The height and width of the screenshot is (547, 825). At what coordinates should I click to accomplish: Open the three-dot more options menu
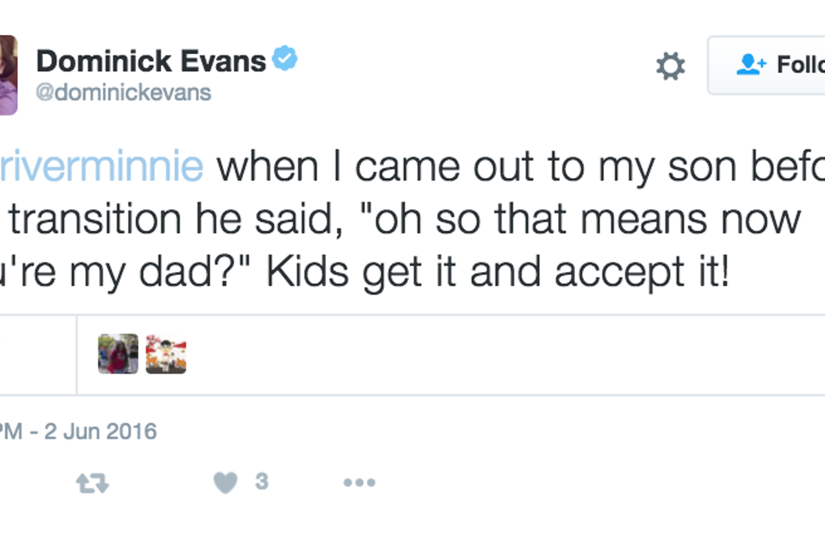click(x=359, y=483)
